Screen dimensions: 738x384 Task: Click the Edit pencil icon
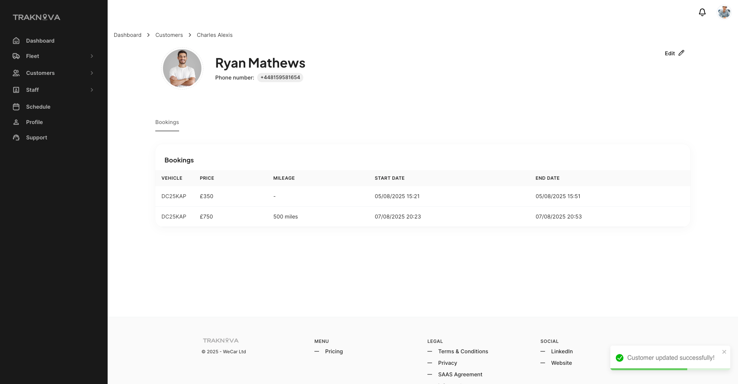click(681, 53)
